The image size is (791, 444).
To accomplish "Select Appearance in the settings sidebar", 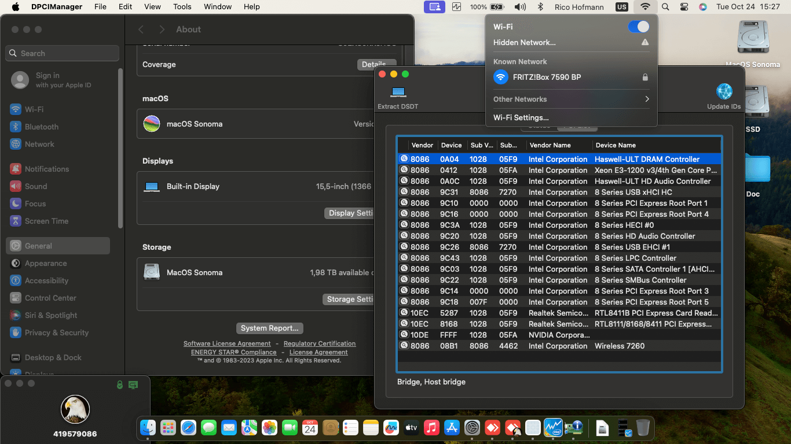I will coord(46,264).
